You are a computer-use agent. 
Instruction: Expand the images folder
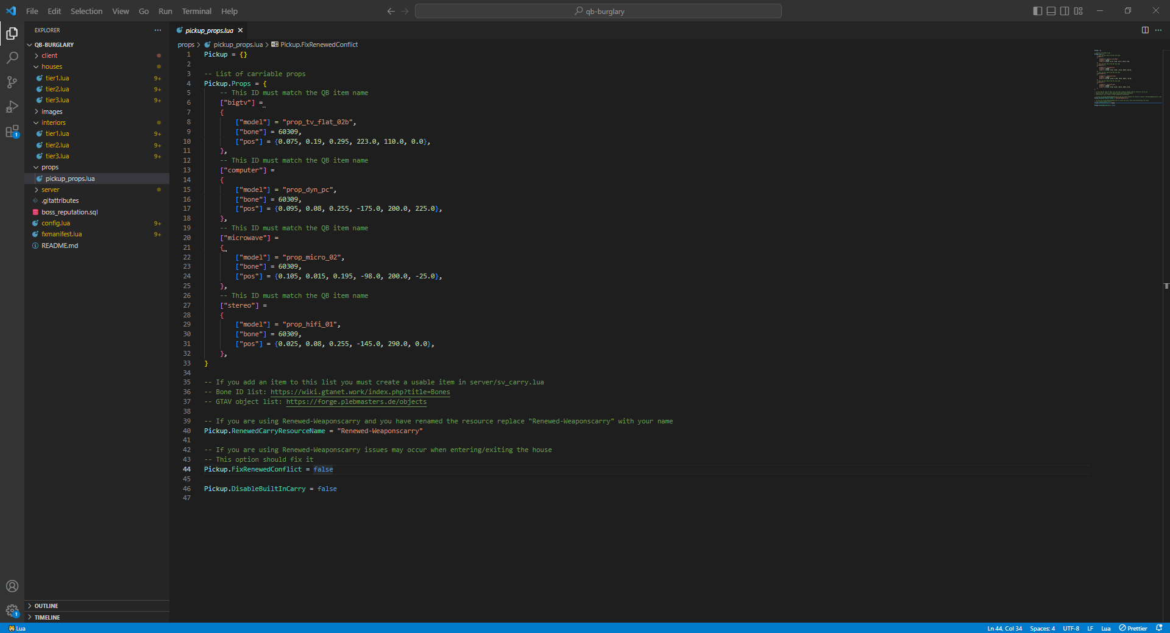(97, 111)
